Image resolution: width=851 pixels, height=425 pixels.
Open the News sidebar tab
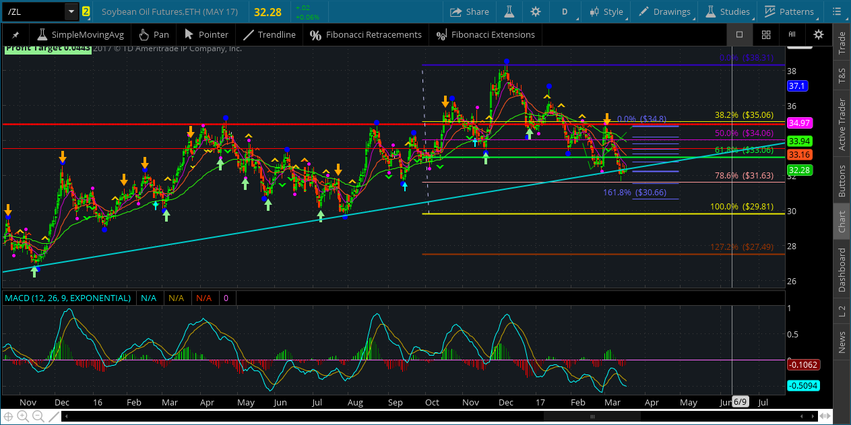click(x=842, y=343)
